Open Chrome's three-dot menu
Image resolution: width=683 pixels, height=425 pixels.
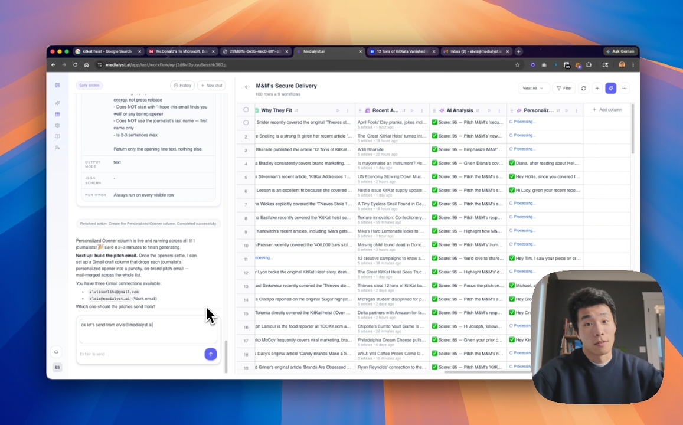[633, 65]
